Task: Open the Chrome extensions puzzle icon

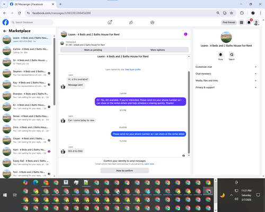Action: click(x=242, y=13)
